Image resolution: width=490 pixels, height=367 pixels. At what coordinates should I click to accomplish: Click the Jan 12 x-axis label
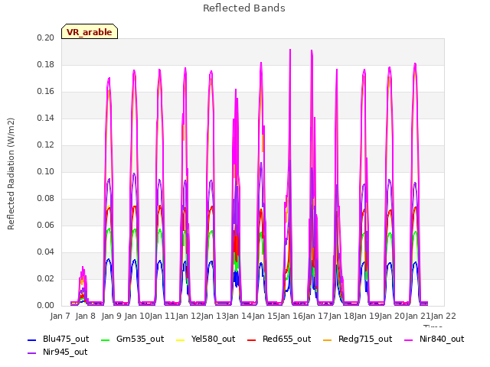[x=188, y=316]
